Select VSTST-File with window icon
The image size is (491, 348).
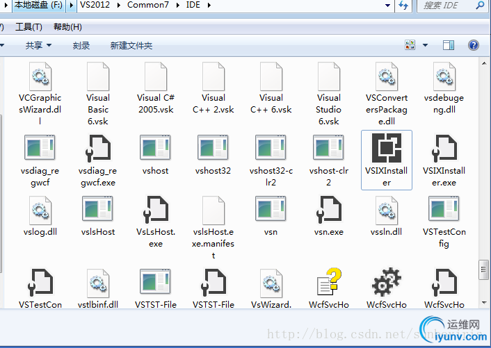click(156, 288)
